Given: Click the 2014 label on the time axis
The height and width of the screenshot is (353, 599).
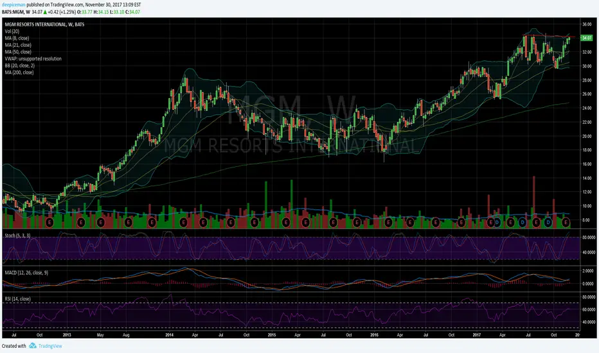Looking at the screenshot, I should [169, 335].
